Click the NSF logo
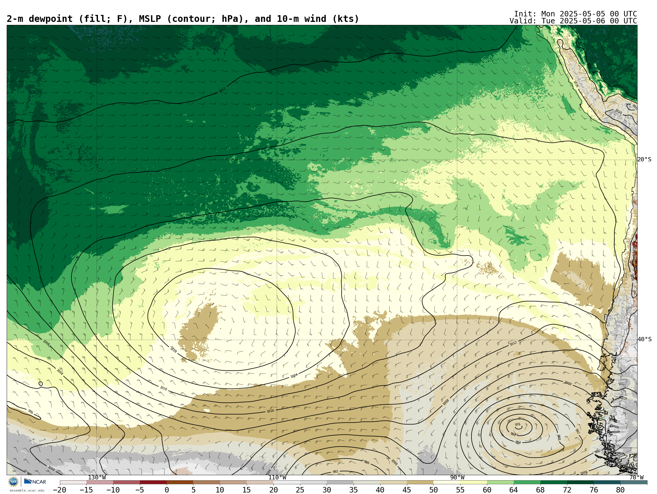Image resolution: width=657 pixels, height=494 pixels. tap(13, 482)
